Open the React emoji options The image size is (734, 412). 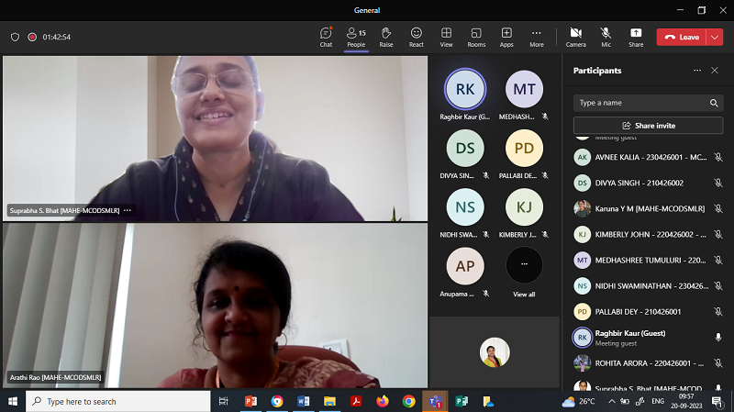(417, 37)
